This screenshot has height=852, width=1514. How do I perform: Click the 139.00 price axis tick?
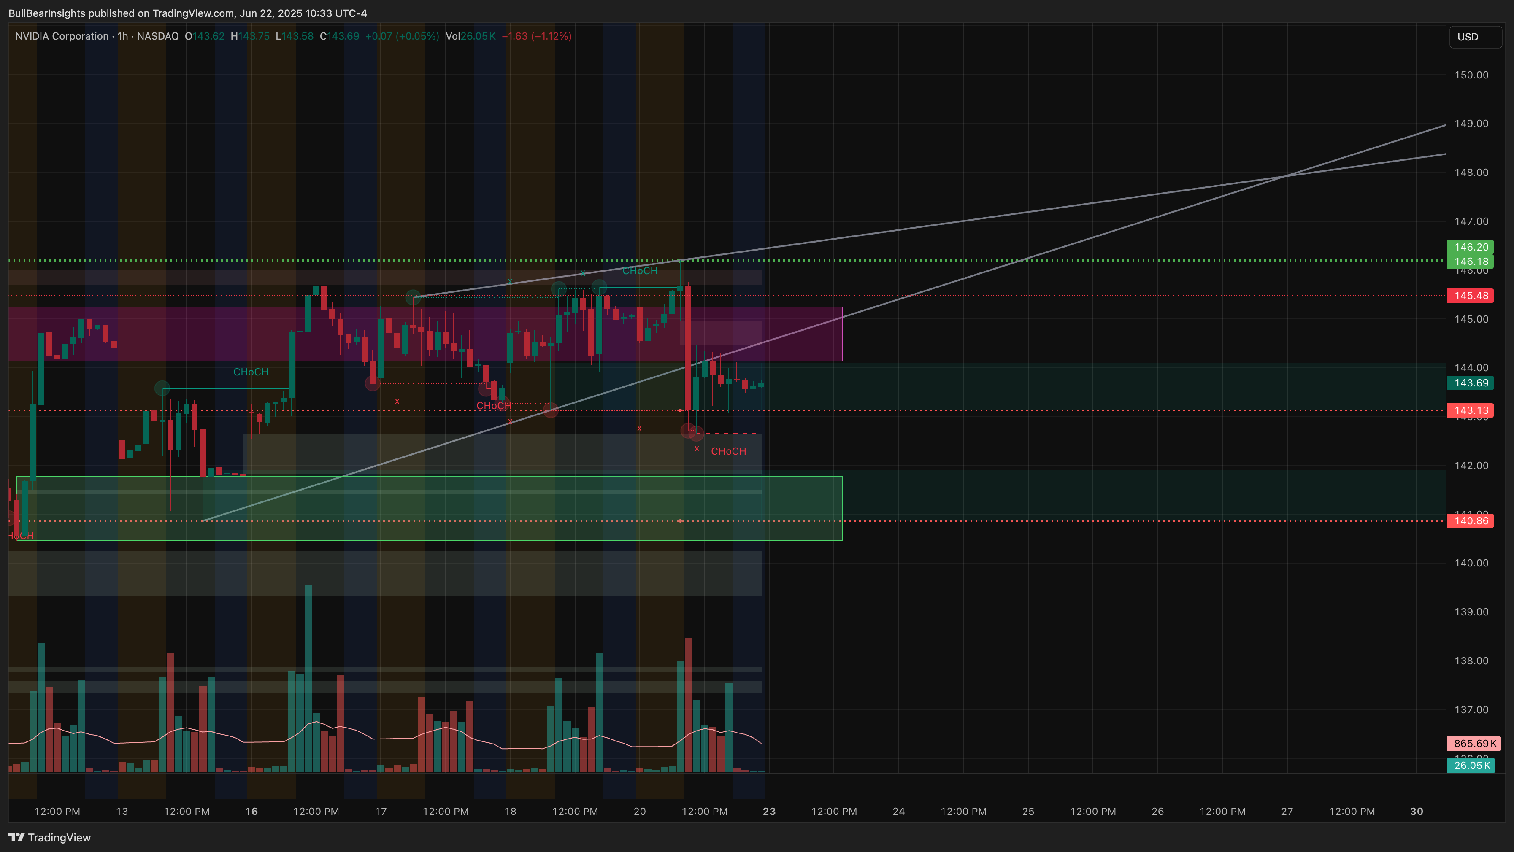coord(1471,612)
